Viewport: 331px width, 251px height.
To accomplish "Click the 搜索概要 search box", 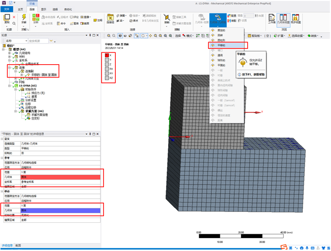I will (38, 41).
